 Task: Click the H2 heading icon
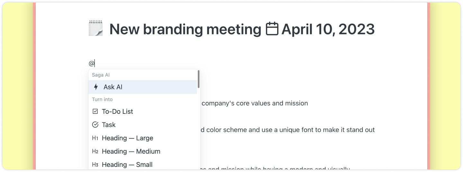[95, 151]
